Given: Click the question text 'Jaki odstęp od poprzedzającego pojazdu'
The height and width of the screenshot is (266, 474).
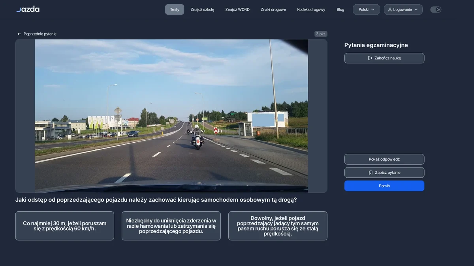Looking at the screenshot, I should 156,200.
